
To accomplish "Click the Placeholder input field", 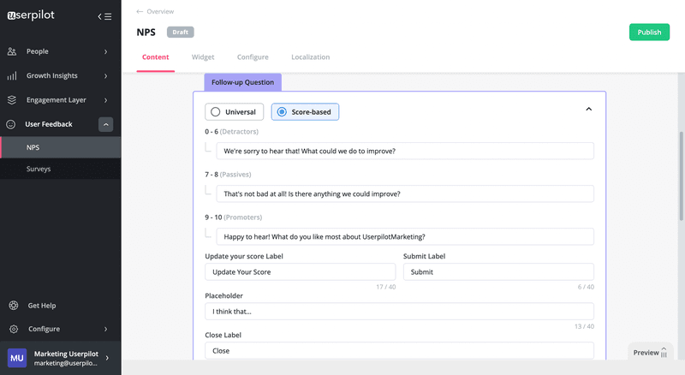I will pos(399,311).
